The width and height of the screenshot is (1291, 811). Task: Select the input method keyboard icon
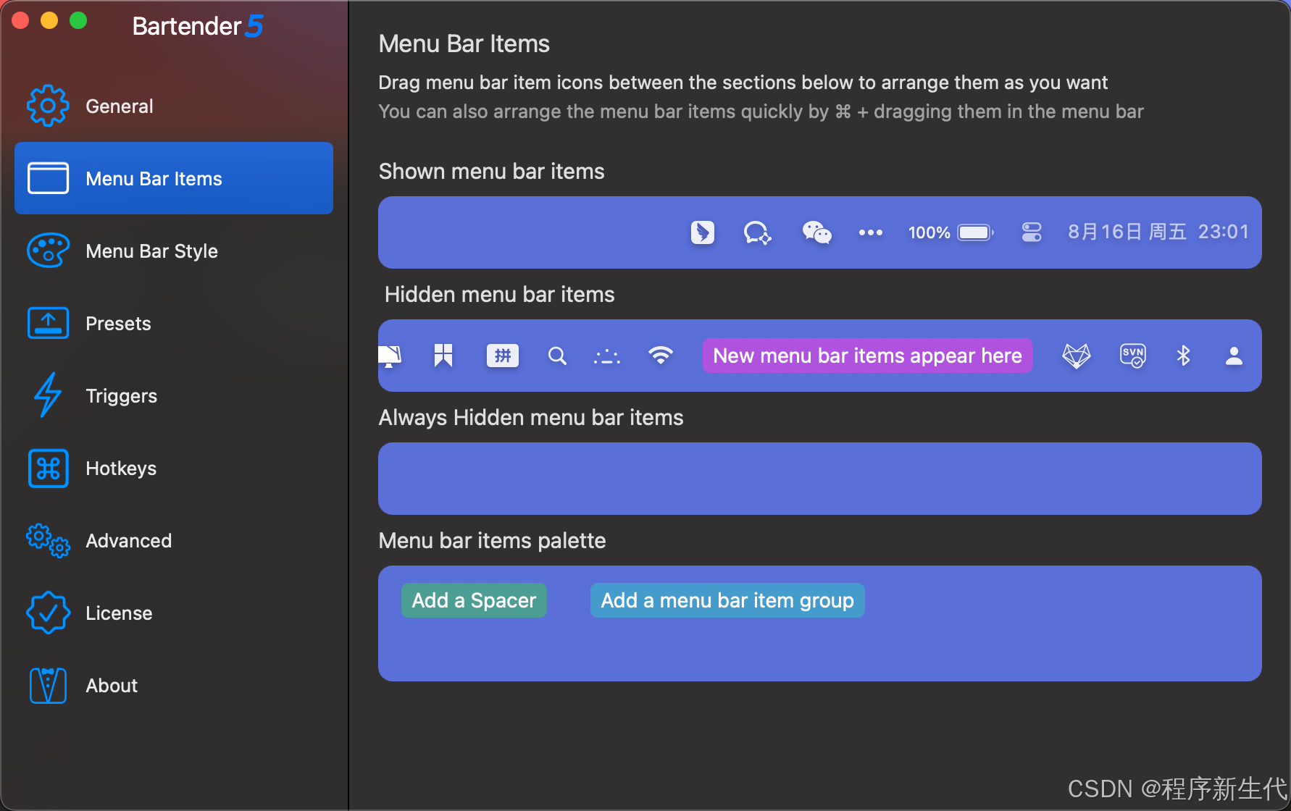502,356
